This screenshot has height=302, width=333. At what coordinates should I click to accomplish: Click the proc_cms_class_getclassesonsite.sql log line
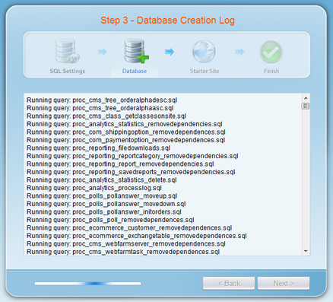pyautogui.click(x=106, y=116)
